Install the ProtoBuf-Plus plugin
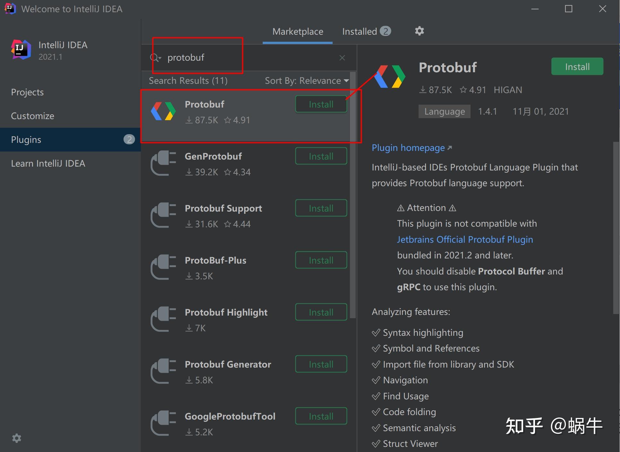This screenshot has width=620, height=452. [x=321, y=260]
